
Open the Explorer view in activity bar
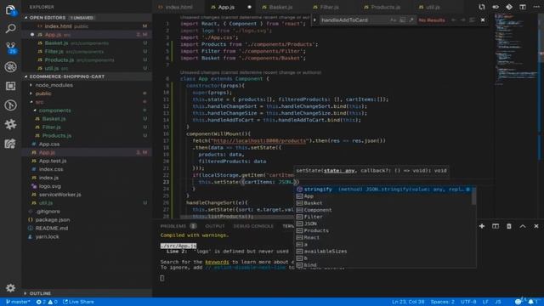pyautogui.click(x=10, y=9)
